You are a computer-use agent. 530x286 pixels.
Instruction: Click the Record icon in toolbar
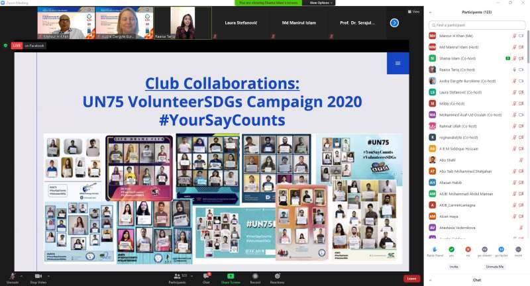coord(255,275)
